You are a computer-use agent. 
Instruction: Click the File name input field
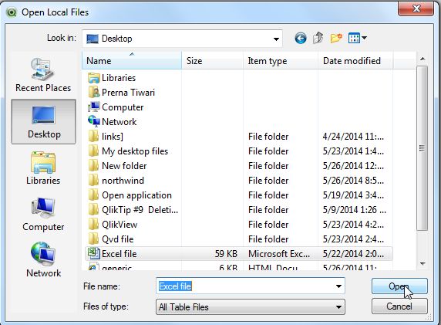tap(251, 286)
